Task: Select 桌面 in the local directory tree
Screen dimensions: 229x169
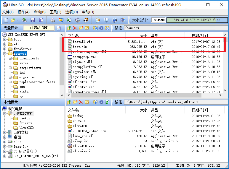Action: click(17, 137)
